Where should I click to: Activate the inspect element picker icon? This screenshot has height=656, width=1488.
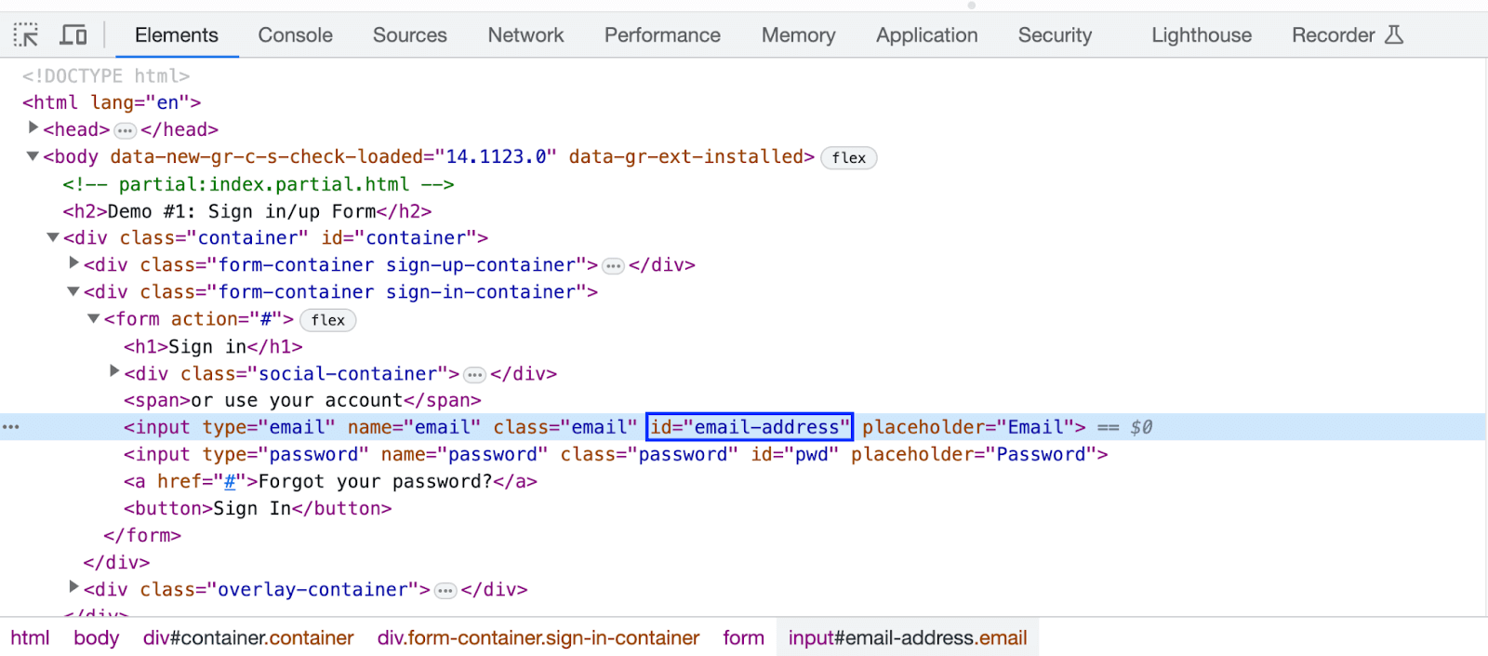(x=26, y=35)
